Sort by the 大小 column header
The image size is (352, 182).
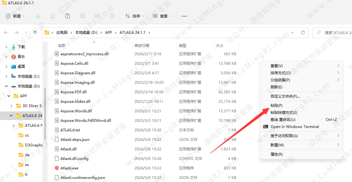(219, 46)
